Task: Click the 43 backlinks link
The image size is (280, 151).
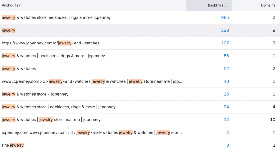Action: [226, 81]
